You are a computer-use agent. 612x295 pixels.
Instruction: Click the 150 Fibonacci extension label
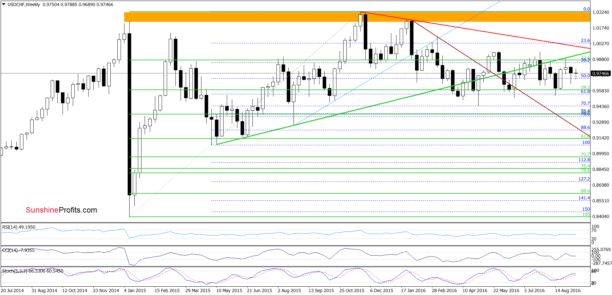(586, 209)
